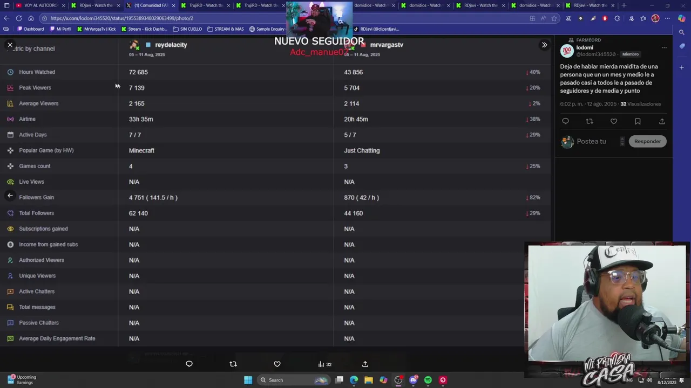Open the browser home page
Viewport: 691px width, 388px height.
(31, 18)
